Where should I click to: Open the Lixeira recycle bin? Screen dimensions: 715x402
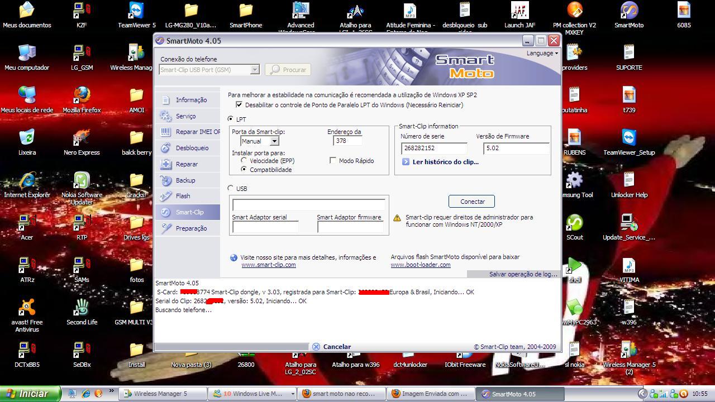(27, 142)
